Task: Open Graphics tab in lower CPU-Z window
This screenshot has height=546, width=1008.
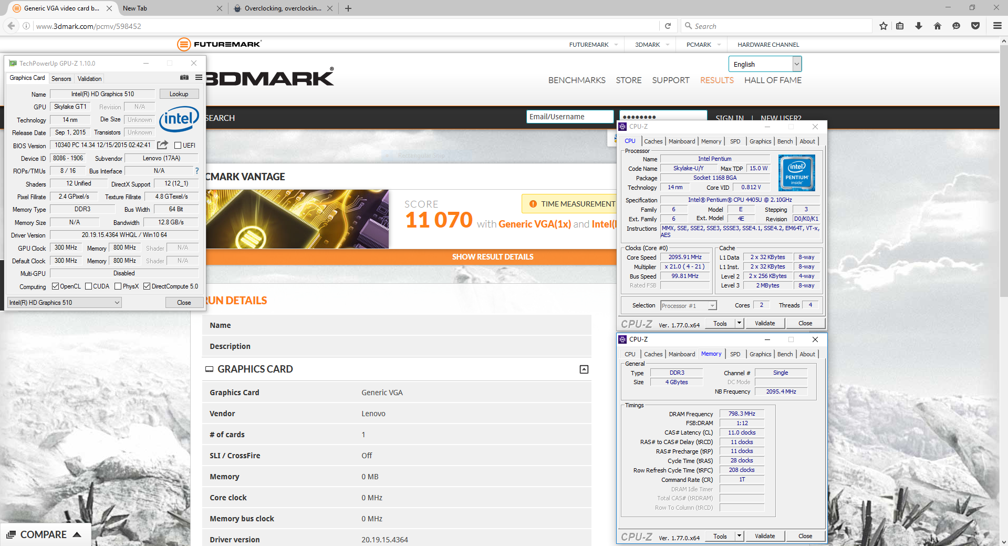Action: pos(760,354)
